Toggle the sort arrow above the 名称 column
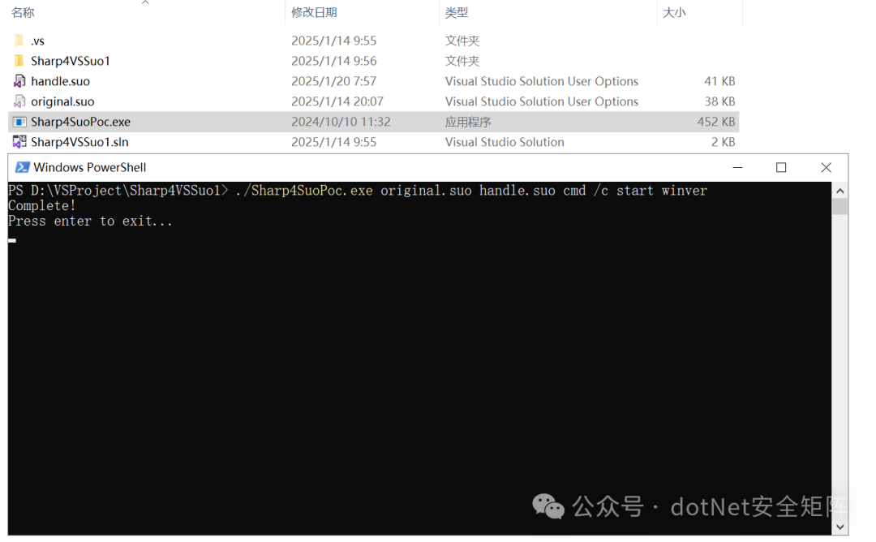Viewport: 876px width, 542px height. (x=145, y=2)
